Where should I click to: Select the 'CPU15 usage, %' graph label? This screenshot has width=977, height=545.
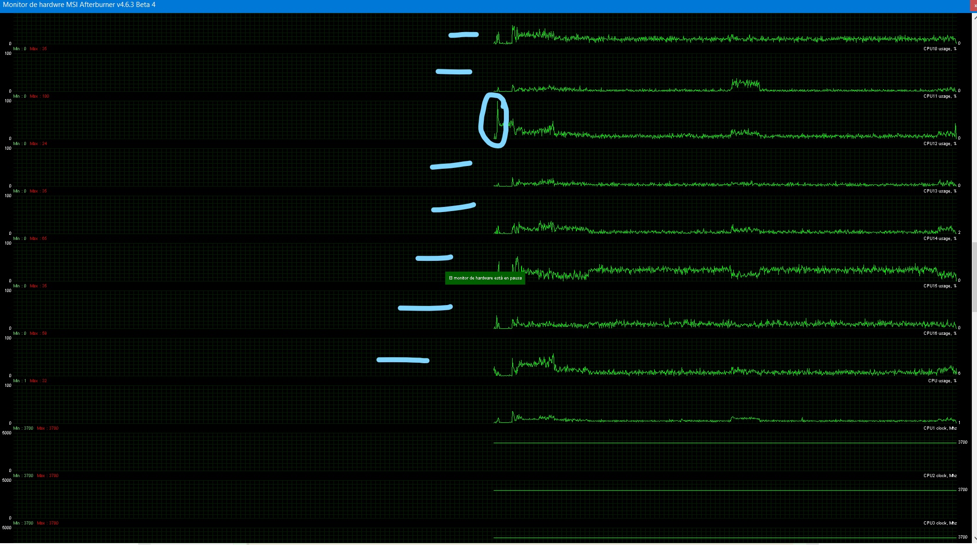(940, 286)
